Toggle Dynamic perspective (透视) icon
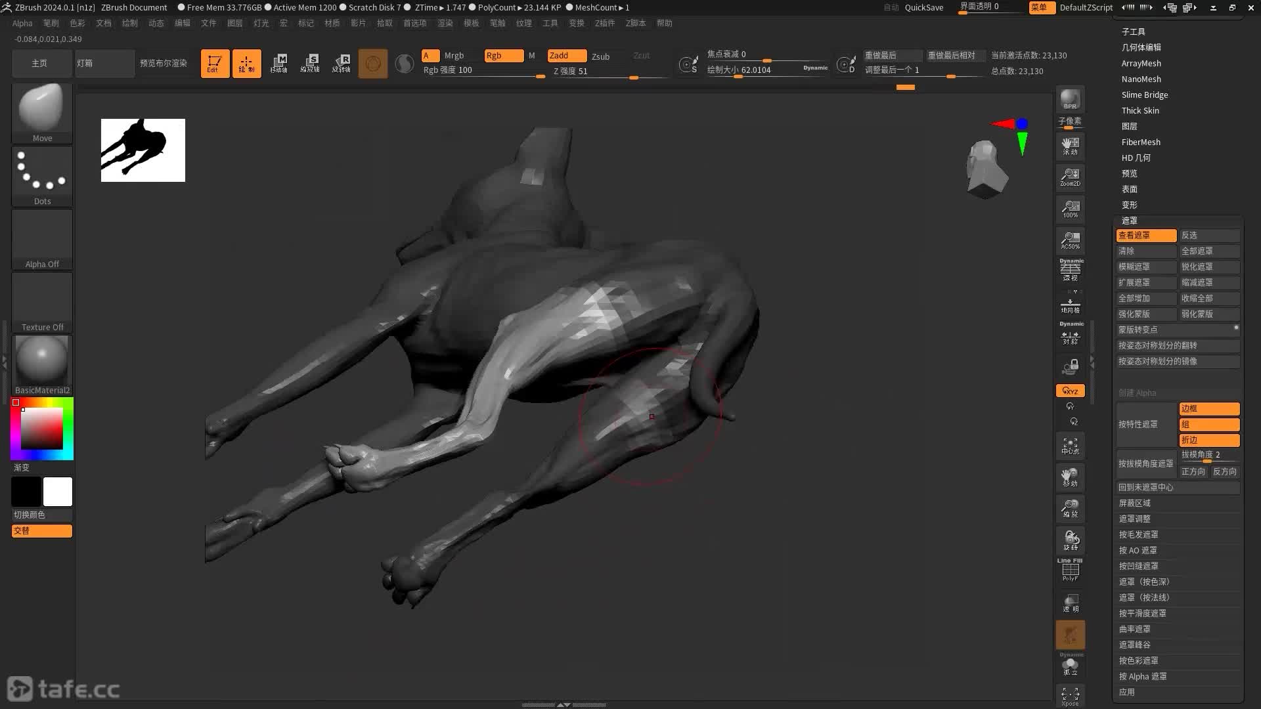Image resolution: width=1261 pixels, height=709 pixels. pos(1071,270)
